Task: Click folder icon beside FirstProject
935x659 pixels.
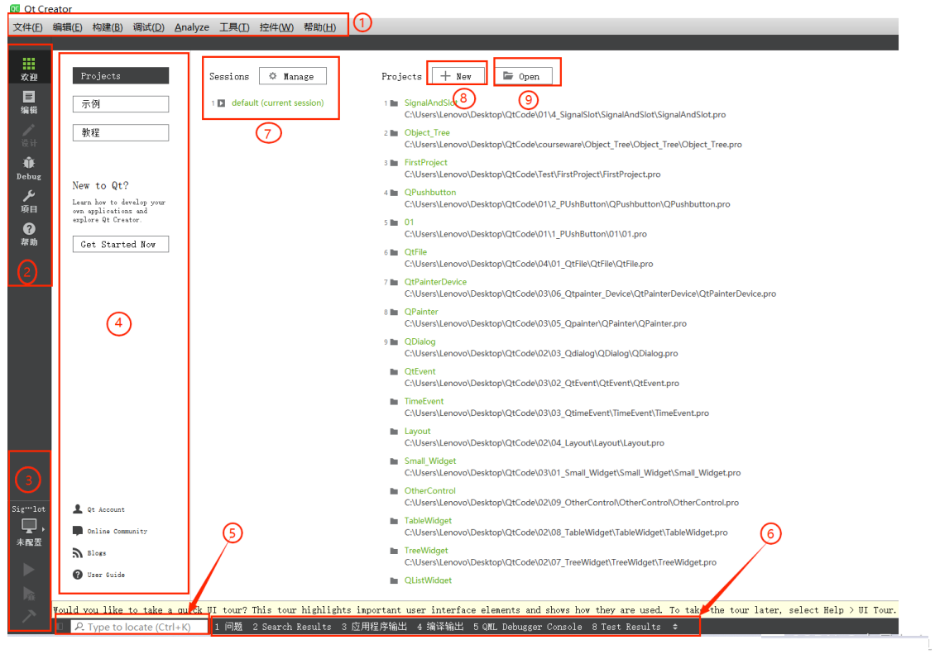Action: tap(394, 163)
